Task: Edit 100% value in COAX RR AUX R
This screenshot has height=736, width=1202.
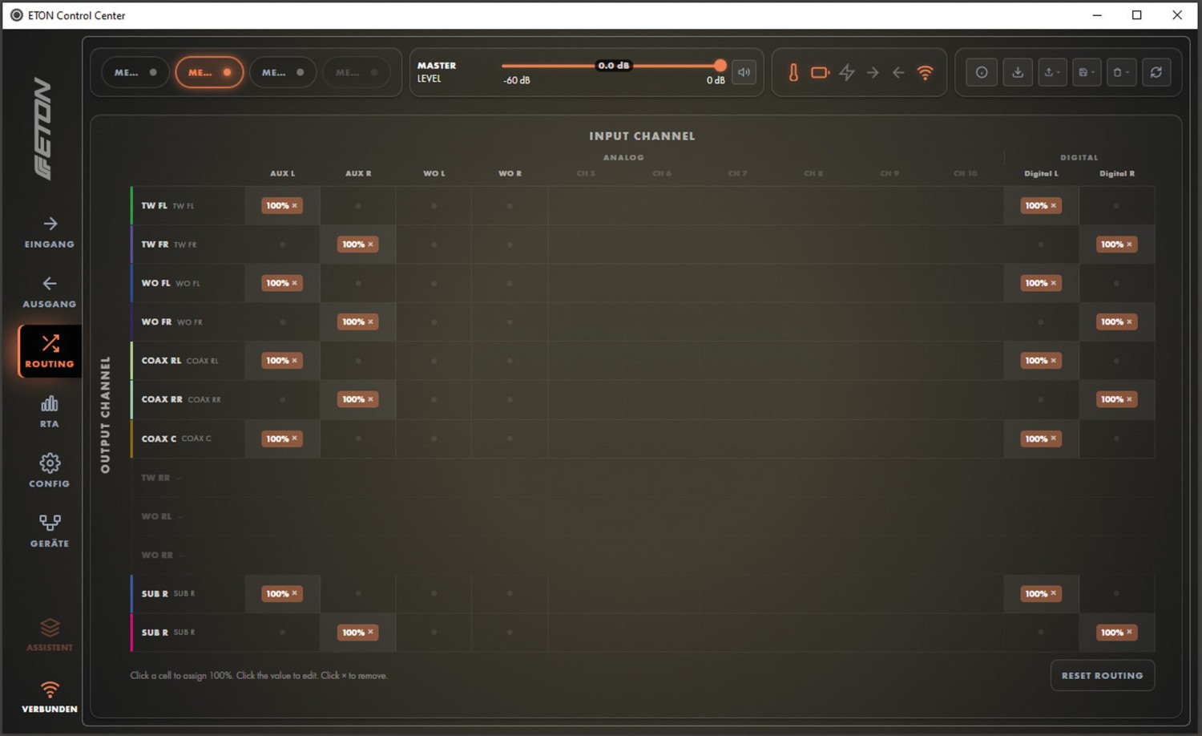Action: 353,399
